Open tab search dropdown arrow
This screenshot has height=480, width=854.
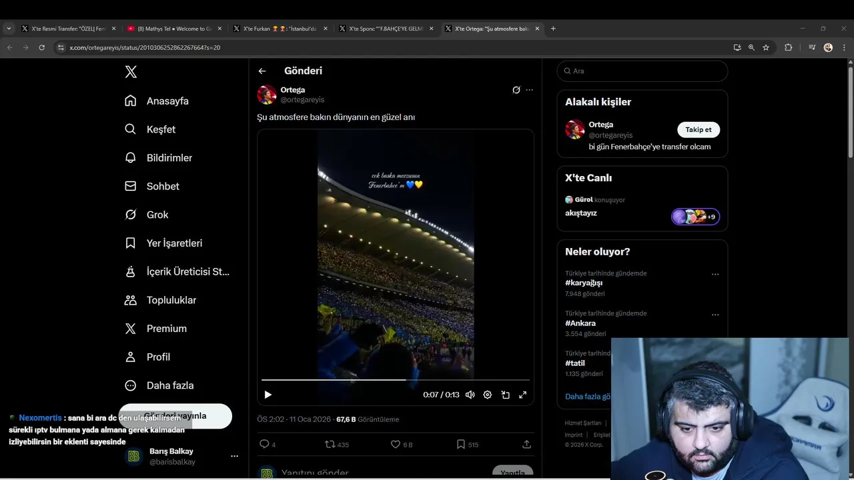[x=9, y=29]
